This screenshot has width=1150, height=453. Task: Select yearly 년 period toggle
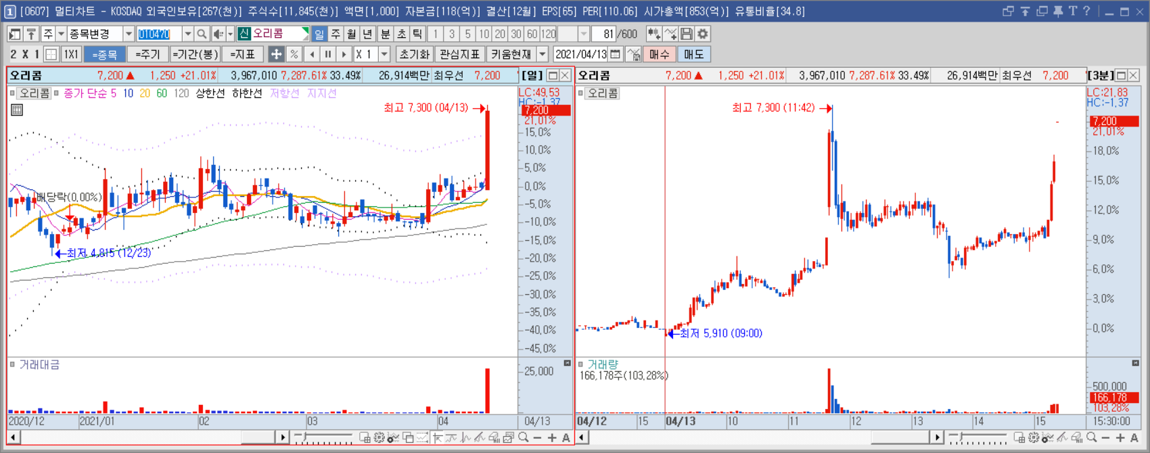(368, 34)
